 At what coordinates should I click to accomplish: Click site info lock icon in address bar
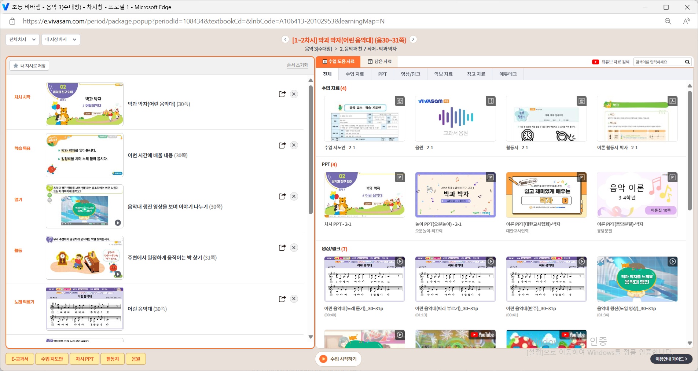point(12,21)
